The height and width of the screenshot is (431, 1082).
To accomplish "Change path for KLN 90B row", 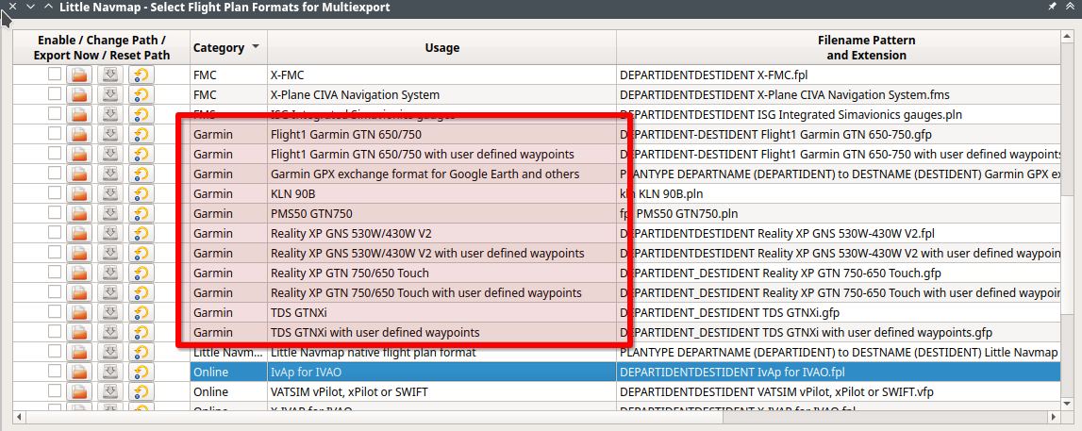I will pyautogui.click(x=79, y=193).
